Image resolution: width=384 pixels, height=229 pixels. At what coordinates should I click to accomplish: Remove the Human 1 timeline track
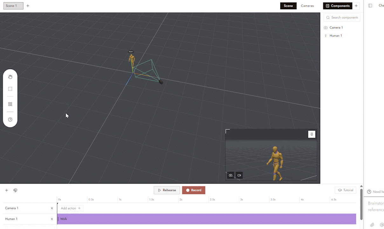click(x=52, y=219)
